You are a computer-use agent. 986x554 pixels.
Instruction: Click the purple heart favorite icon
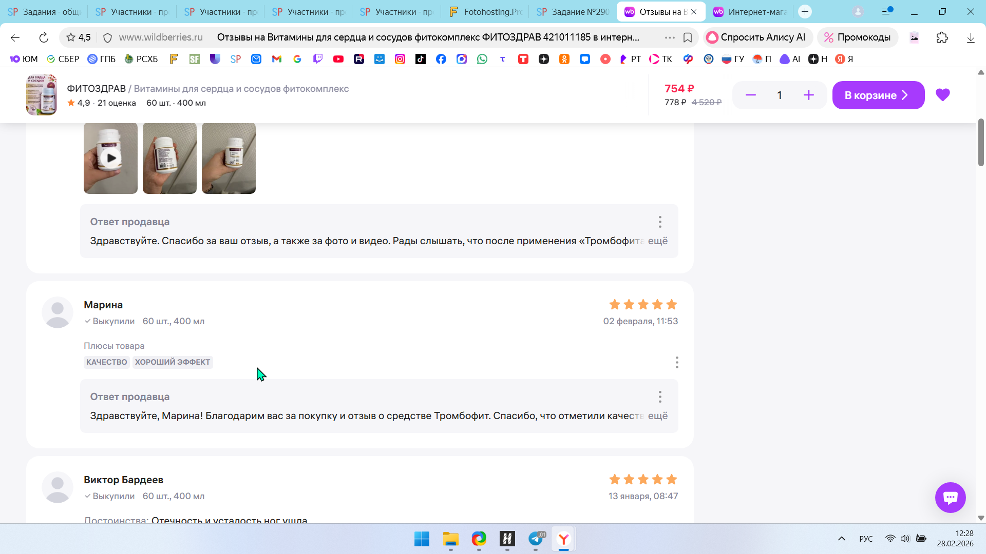pos(942,95)
